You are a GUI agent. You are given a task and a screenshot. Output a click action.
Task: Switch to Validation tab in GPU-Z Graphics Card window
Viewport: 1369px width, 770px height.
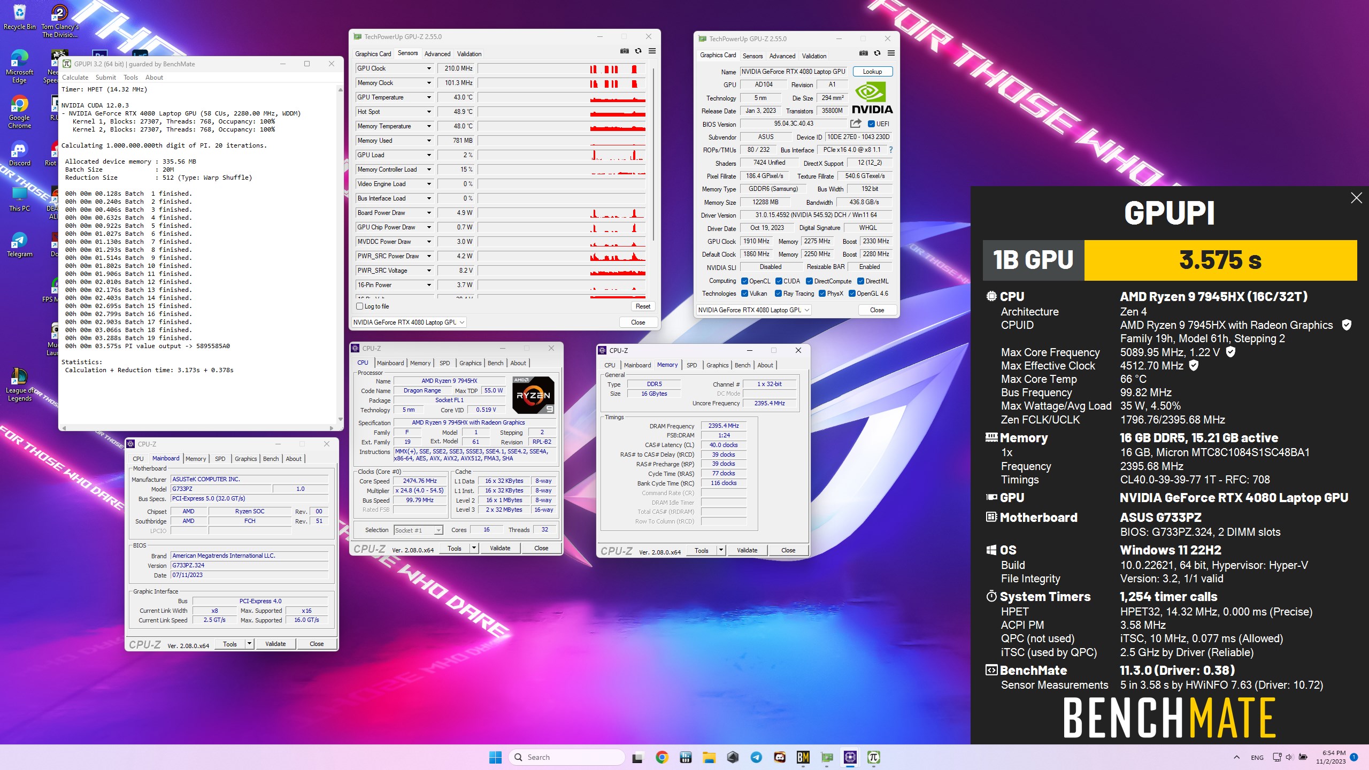(814, 56)
